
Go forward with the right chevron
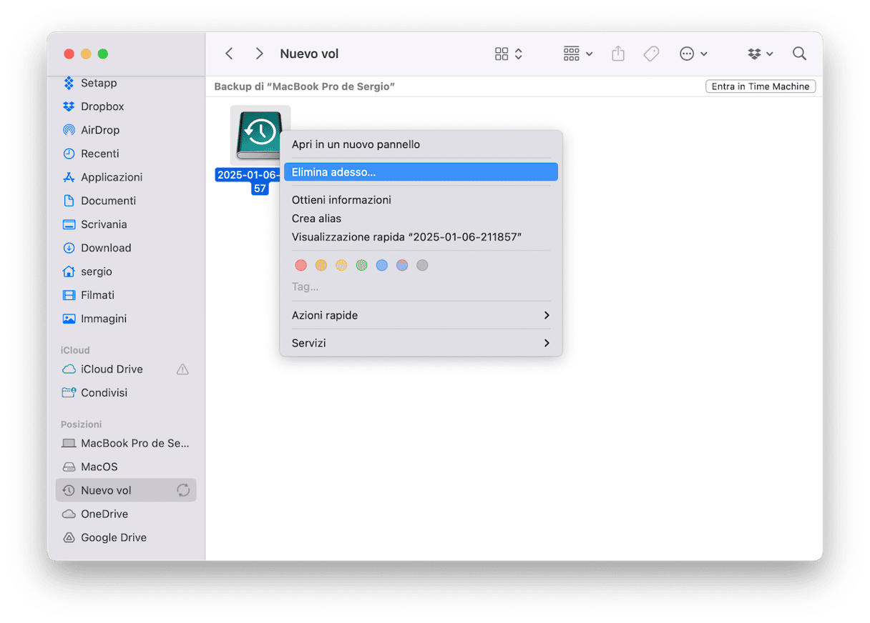(x=260, y=54)
